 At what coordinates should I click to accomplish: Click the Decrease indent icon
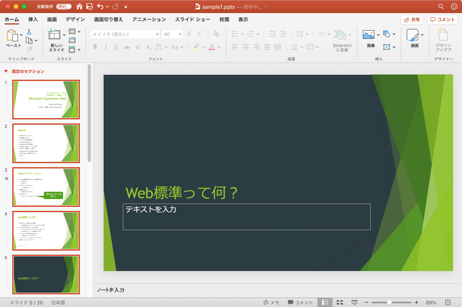(272, 34)
